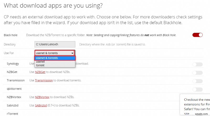210x116 pixels.
Task: Click the NZBVortex row label
Action: pos(14,97)
